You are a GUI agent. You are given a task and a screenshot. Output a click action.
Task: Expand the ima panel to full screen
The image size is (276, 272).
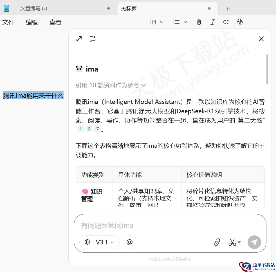(79, 39)
